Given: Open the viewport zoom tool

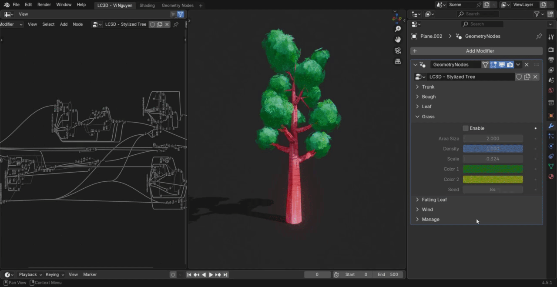Looking at the screenshot, I should 398,29.
